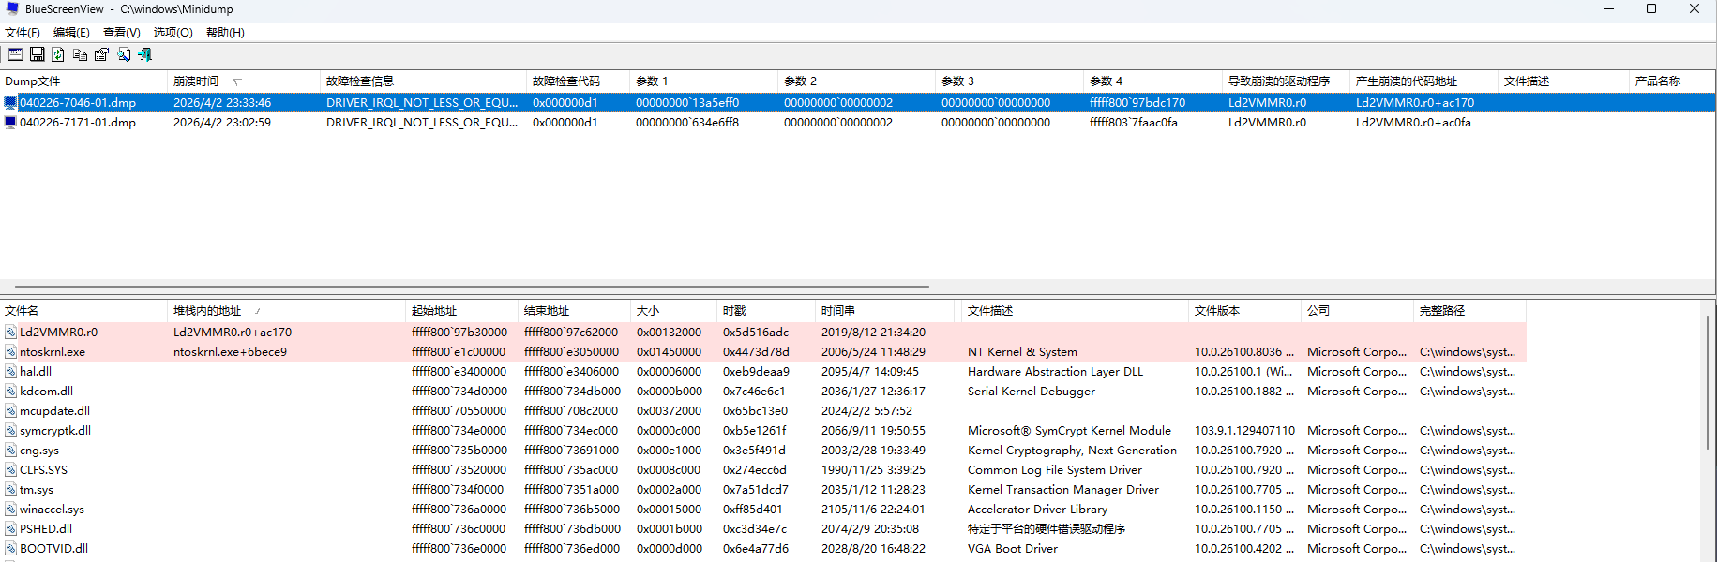
Task: Select the 040226-7171-01.dmp row
Action: (x=857, y=123)
